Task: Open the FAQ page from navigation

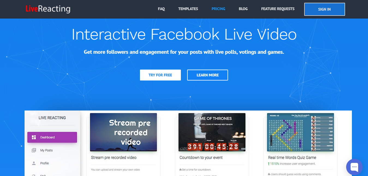Action: pos(161,9)
